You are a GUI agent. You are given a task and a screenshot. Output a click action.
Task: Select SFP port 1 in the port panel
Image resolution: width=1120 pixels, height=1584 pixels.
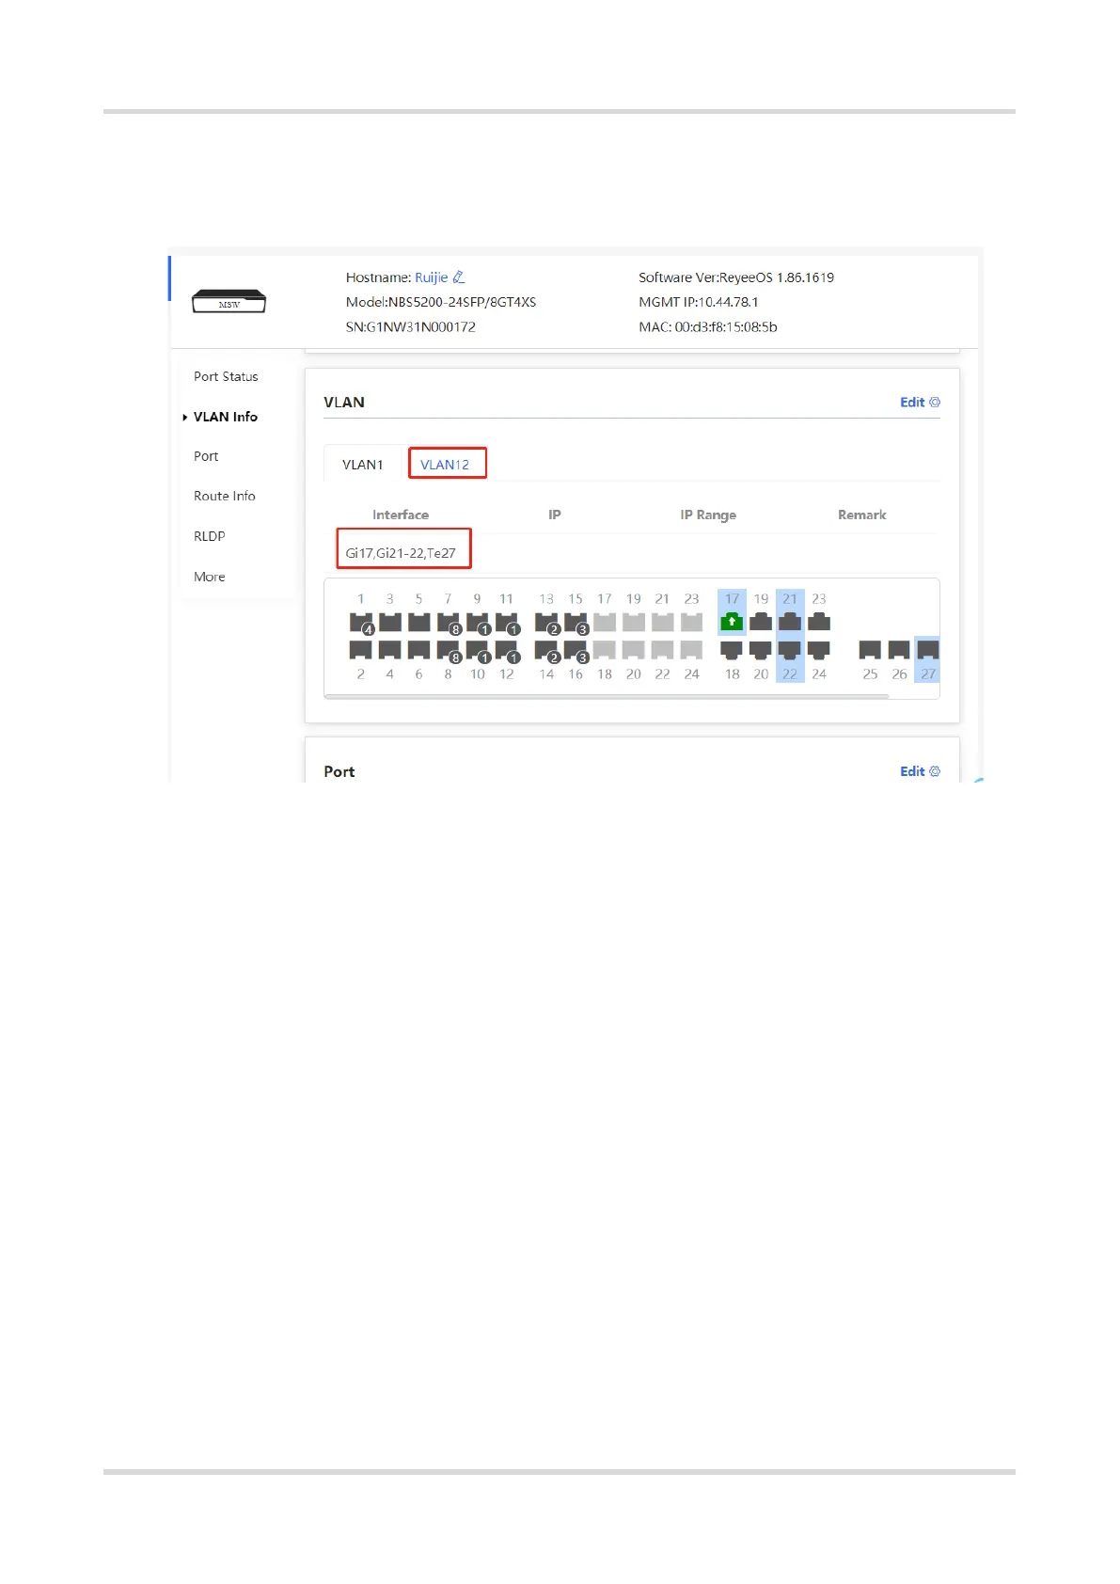point(361,623)
